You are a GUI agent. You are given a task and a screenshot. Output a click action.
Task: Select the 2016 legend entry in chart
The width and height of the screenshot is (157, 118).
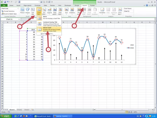(130, 48)
